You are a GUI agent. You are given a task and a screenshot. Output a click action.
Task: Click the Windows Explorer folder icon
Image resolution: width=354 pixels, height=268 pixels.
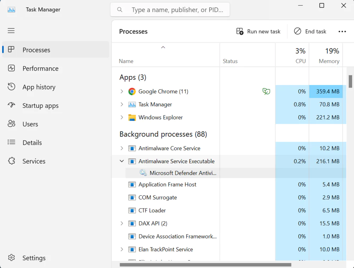pos(132,118)
